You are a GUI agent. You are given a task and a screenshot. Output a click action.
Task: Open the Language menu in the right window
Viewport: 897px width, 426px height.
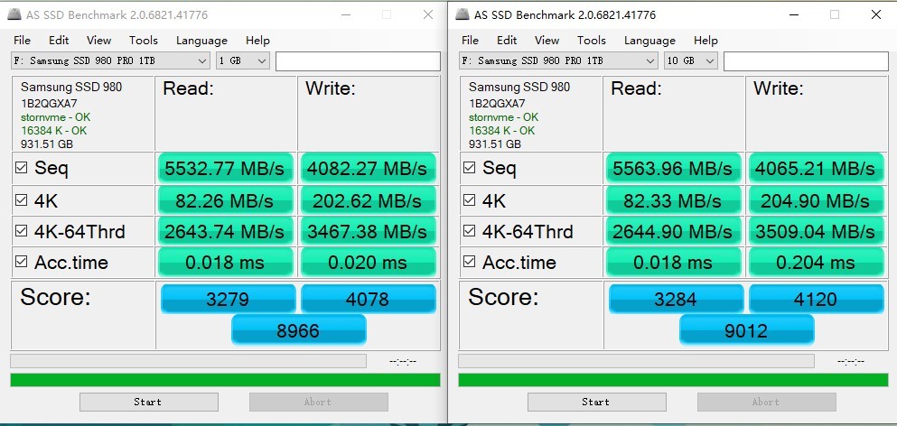(x=649, y=41)
